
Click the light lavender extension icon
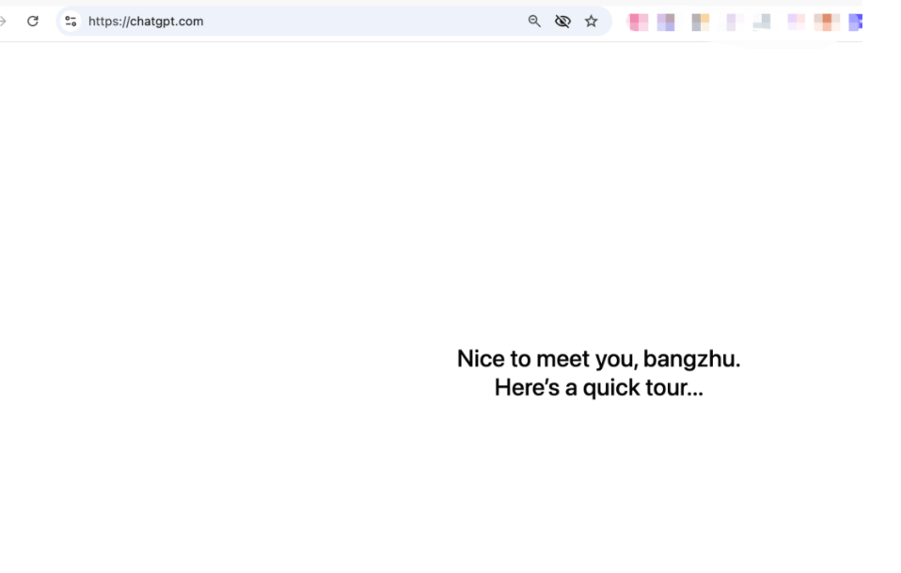(732, 22)
